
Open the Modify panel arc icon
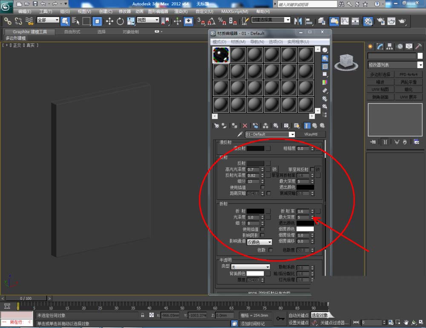[380, 46]
